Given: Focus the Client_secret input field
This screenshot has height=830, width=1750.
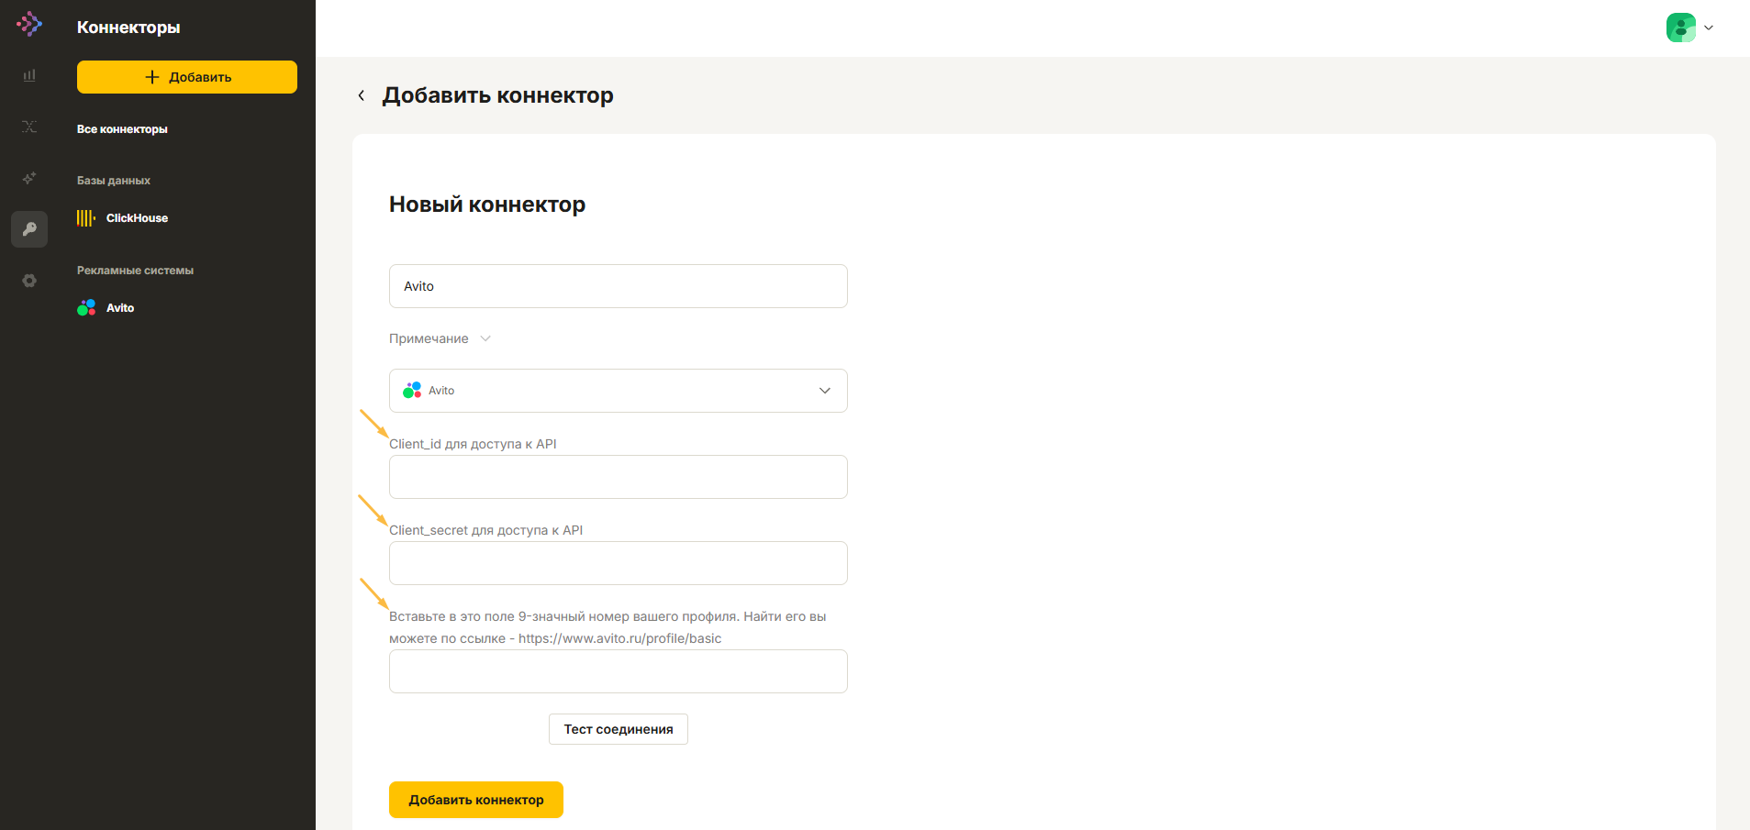Looking at the screenshot, I should [x=619, y=563].
